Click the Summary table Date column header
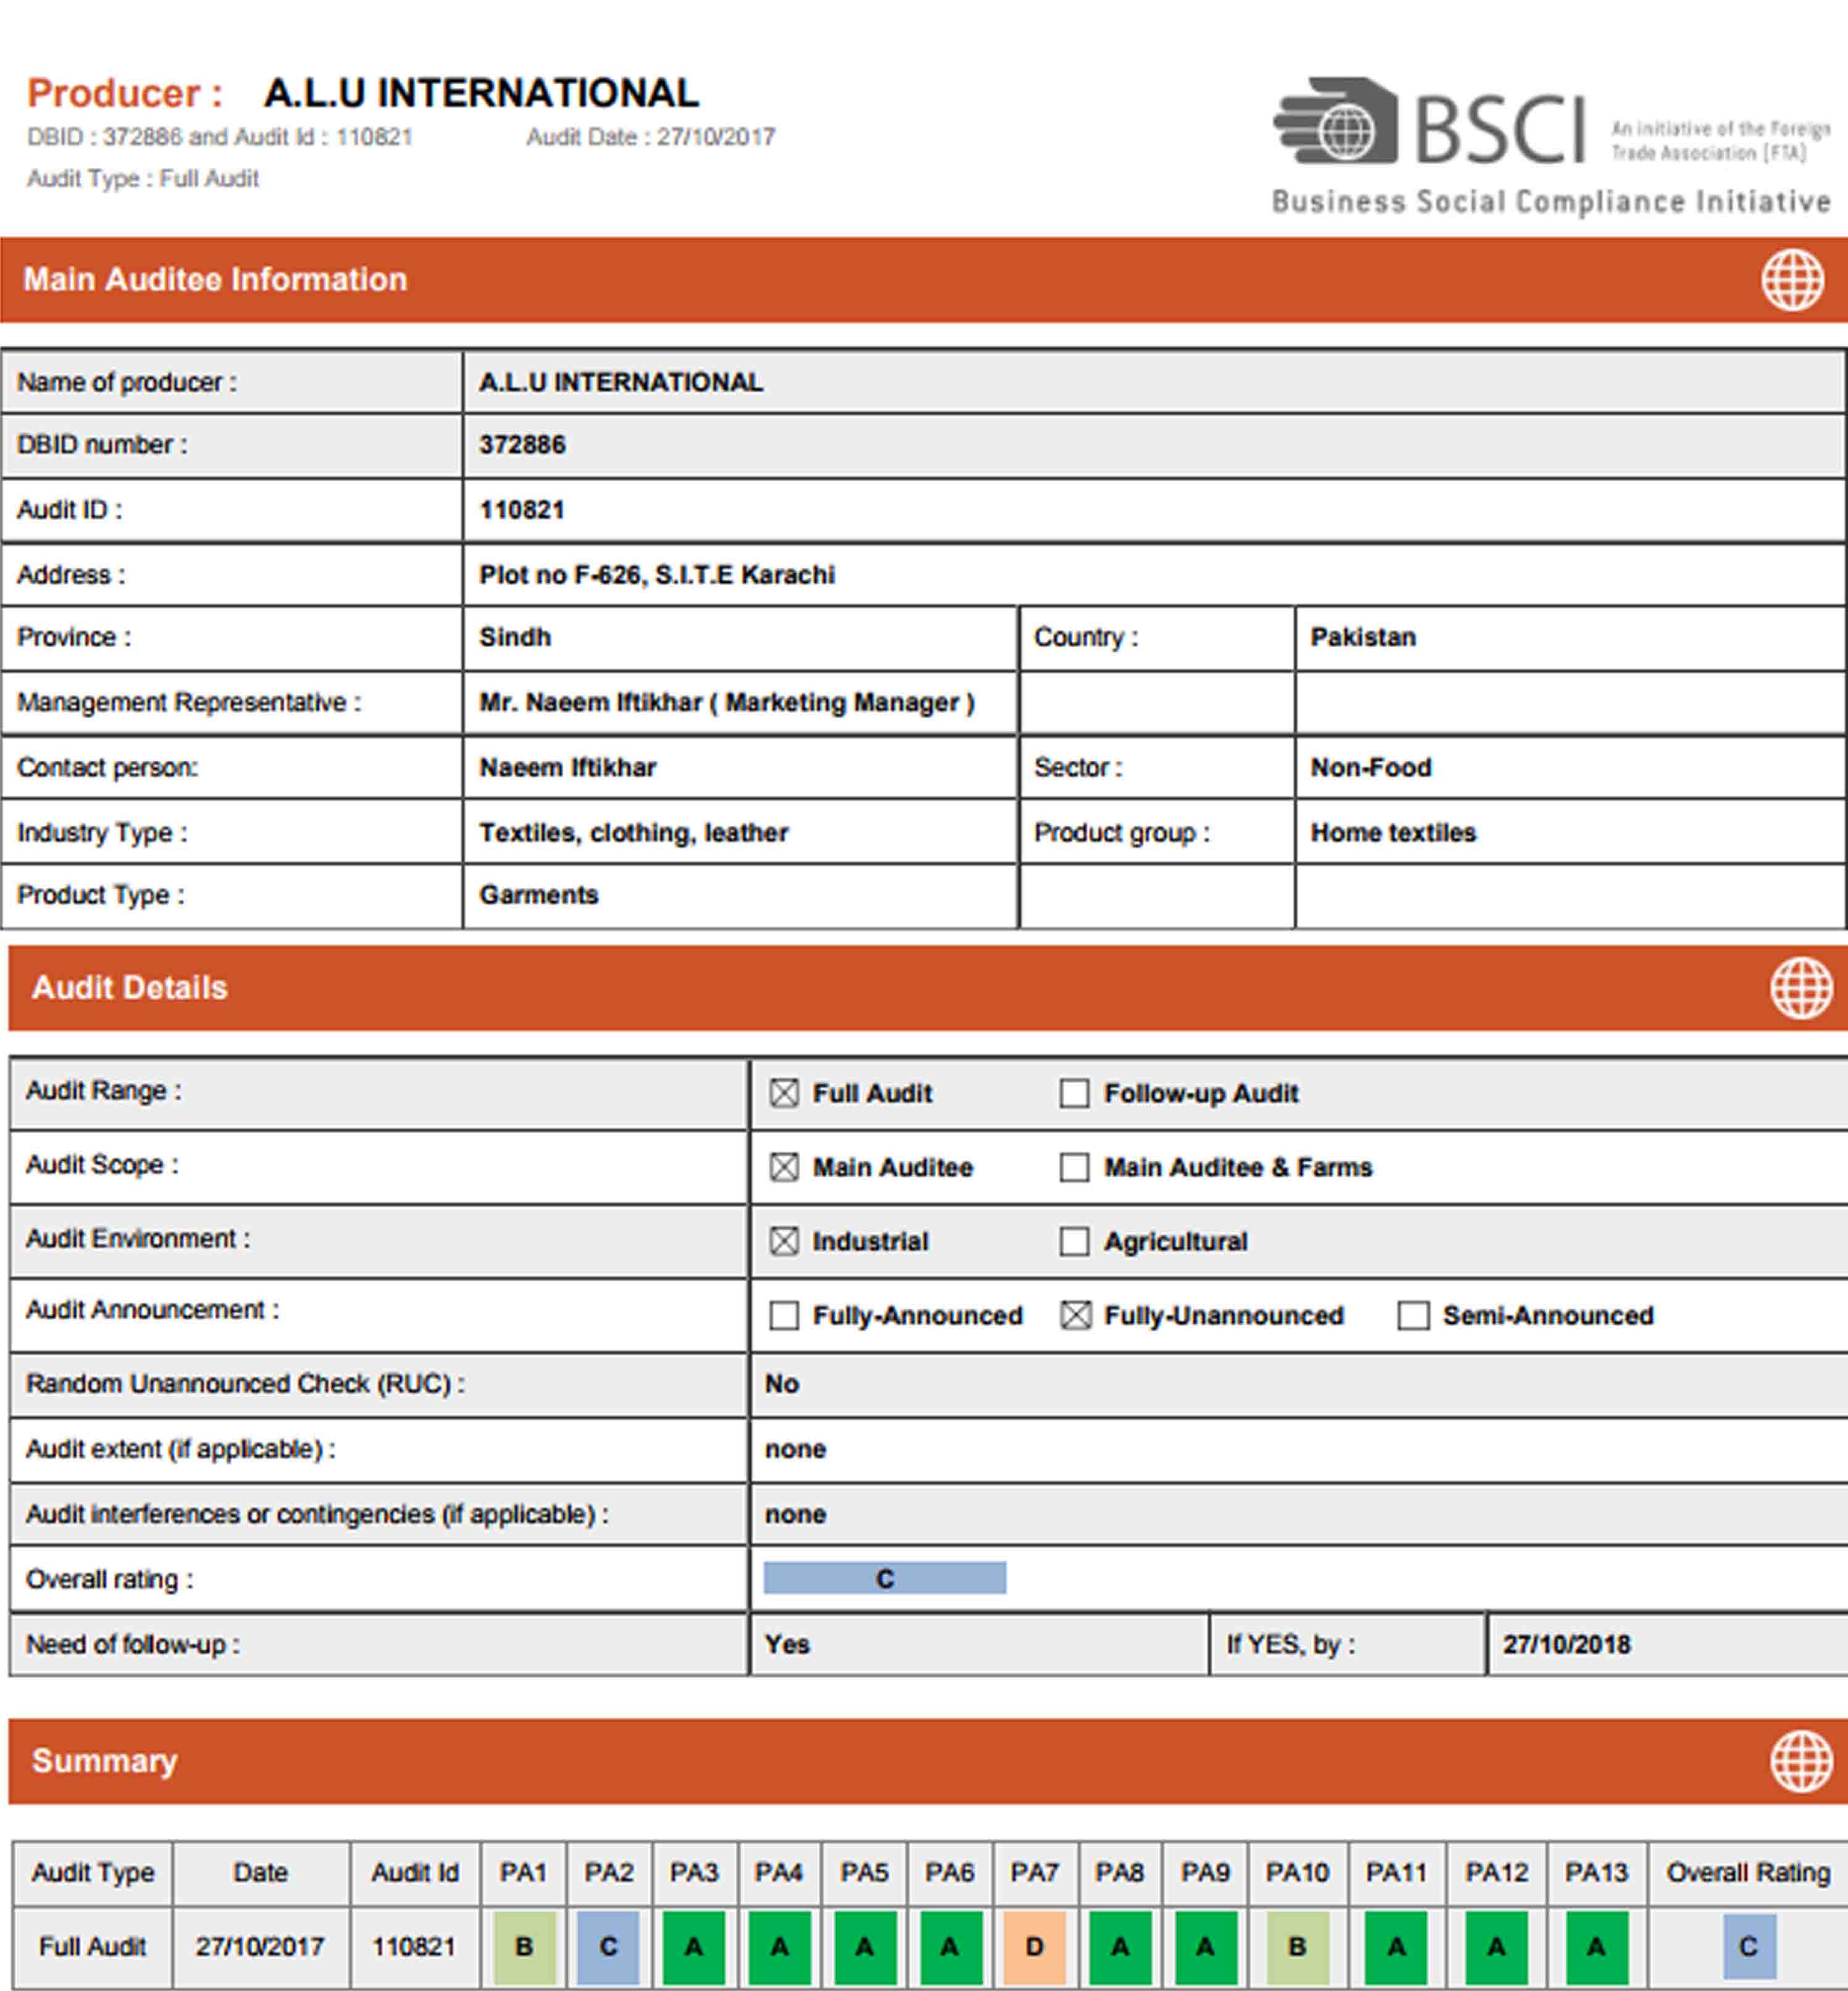 [x=261, y=1873]
